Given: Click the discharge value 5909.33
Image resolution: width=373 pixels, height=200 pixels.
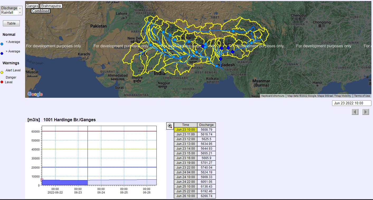Looking at the screenshot, I should pyautogui.click(x=206, y=177).
